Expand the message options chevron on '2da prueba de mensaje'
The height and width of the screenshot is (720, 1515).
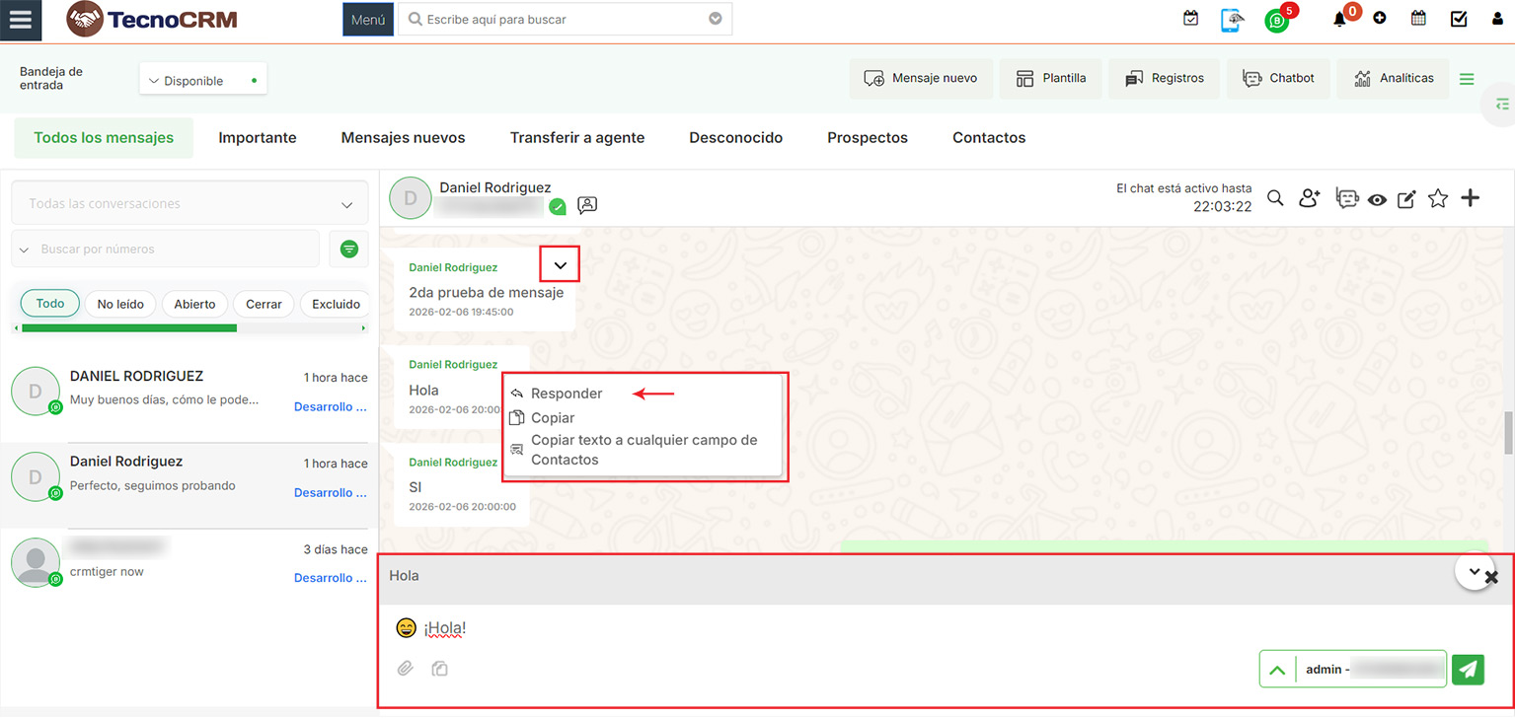560,265
